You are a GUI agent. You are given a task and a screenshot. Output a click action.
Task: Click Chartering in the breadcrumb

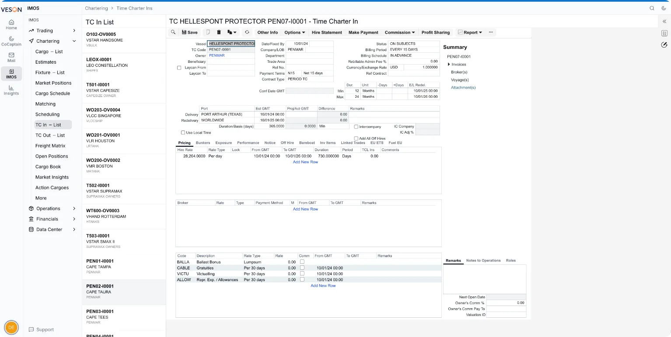pos(96,8)
